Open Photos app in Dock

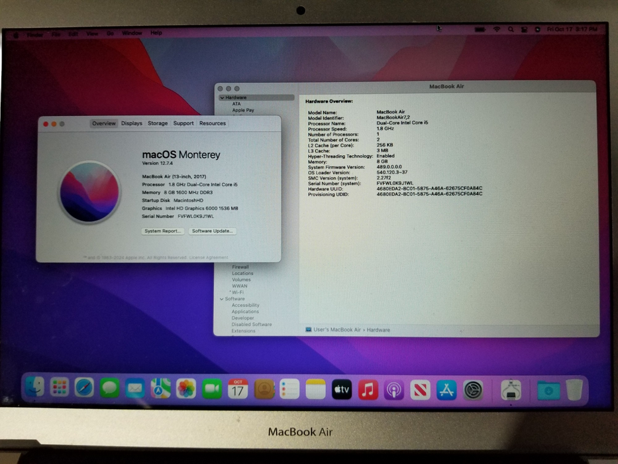point(186,388)
